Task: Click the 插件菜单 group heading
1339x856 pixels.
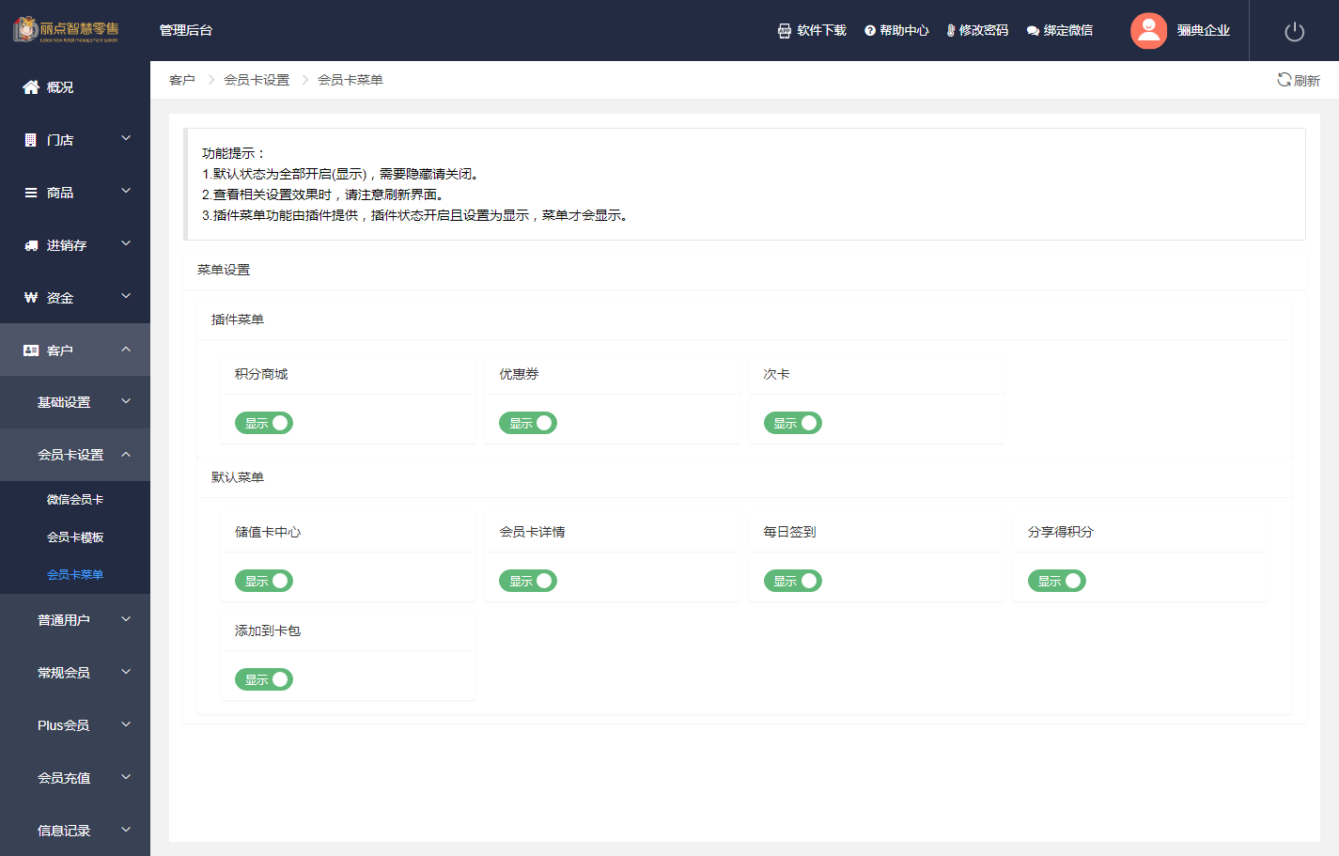Action: [238, 319]
